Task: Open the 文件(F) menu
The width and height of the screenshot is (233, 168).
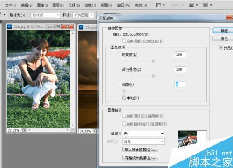Action: (11, 5)
